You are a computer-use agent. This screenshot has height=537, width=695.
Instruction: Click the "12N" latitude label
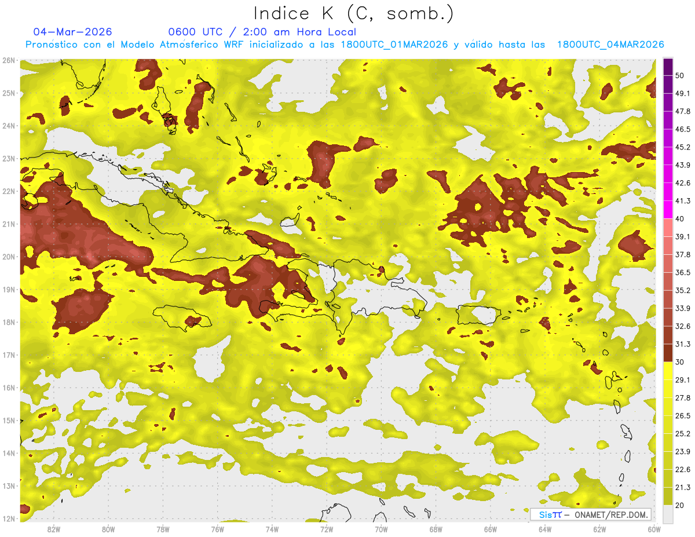coord(9,518)
